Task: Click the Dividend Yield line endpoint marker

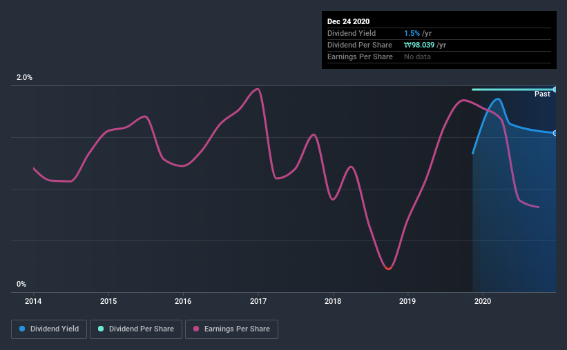Action: point(555,133)
